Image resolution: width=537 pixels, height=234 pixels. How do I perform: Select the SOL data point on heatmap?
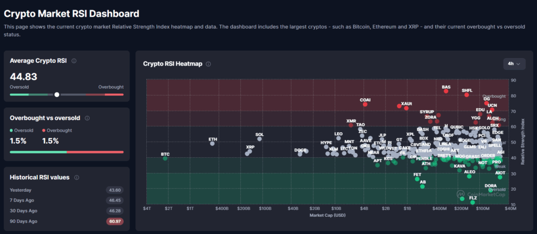[259, 138]
